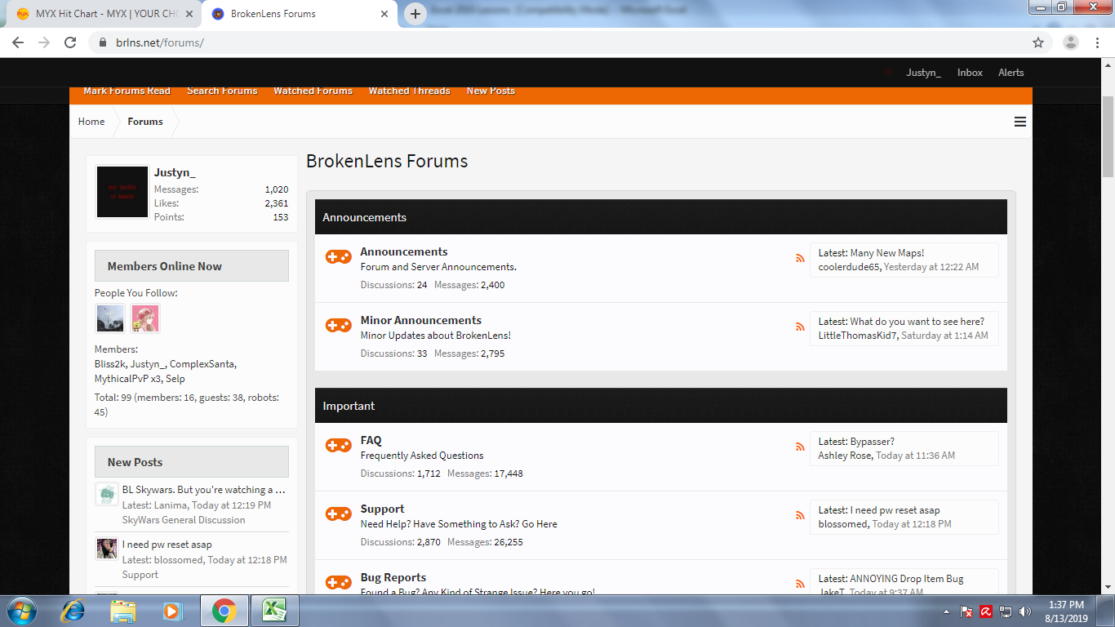The width and height of the screenshot is (1115, 627).
Task: Bookmark this page with the star icon
Action: (1038, 42)
